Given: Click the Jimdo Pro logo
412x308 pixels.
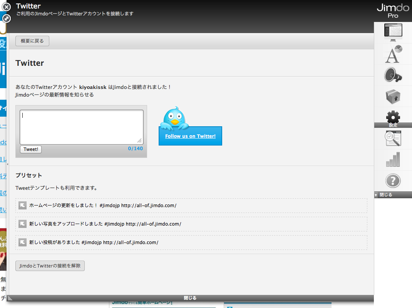Looking at the screenshot, I should (393, 10).
